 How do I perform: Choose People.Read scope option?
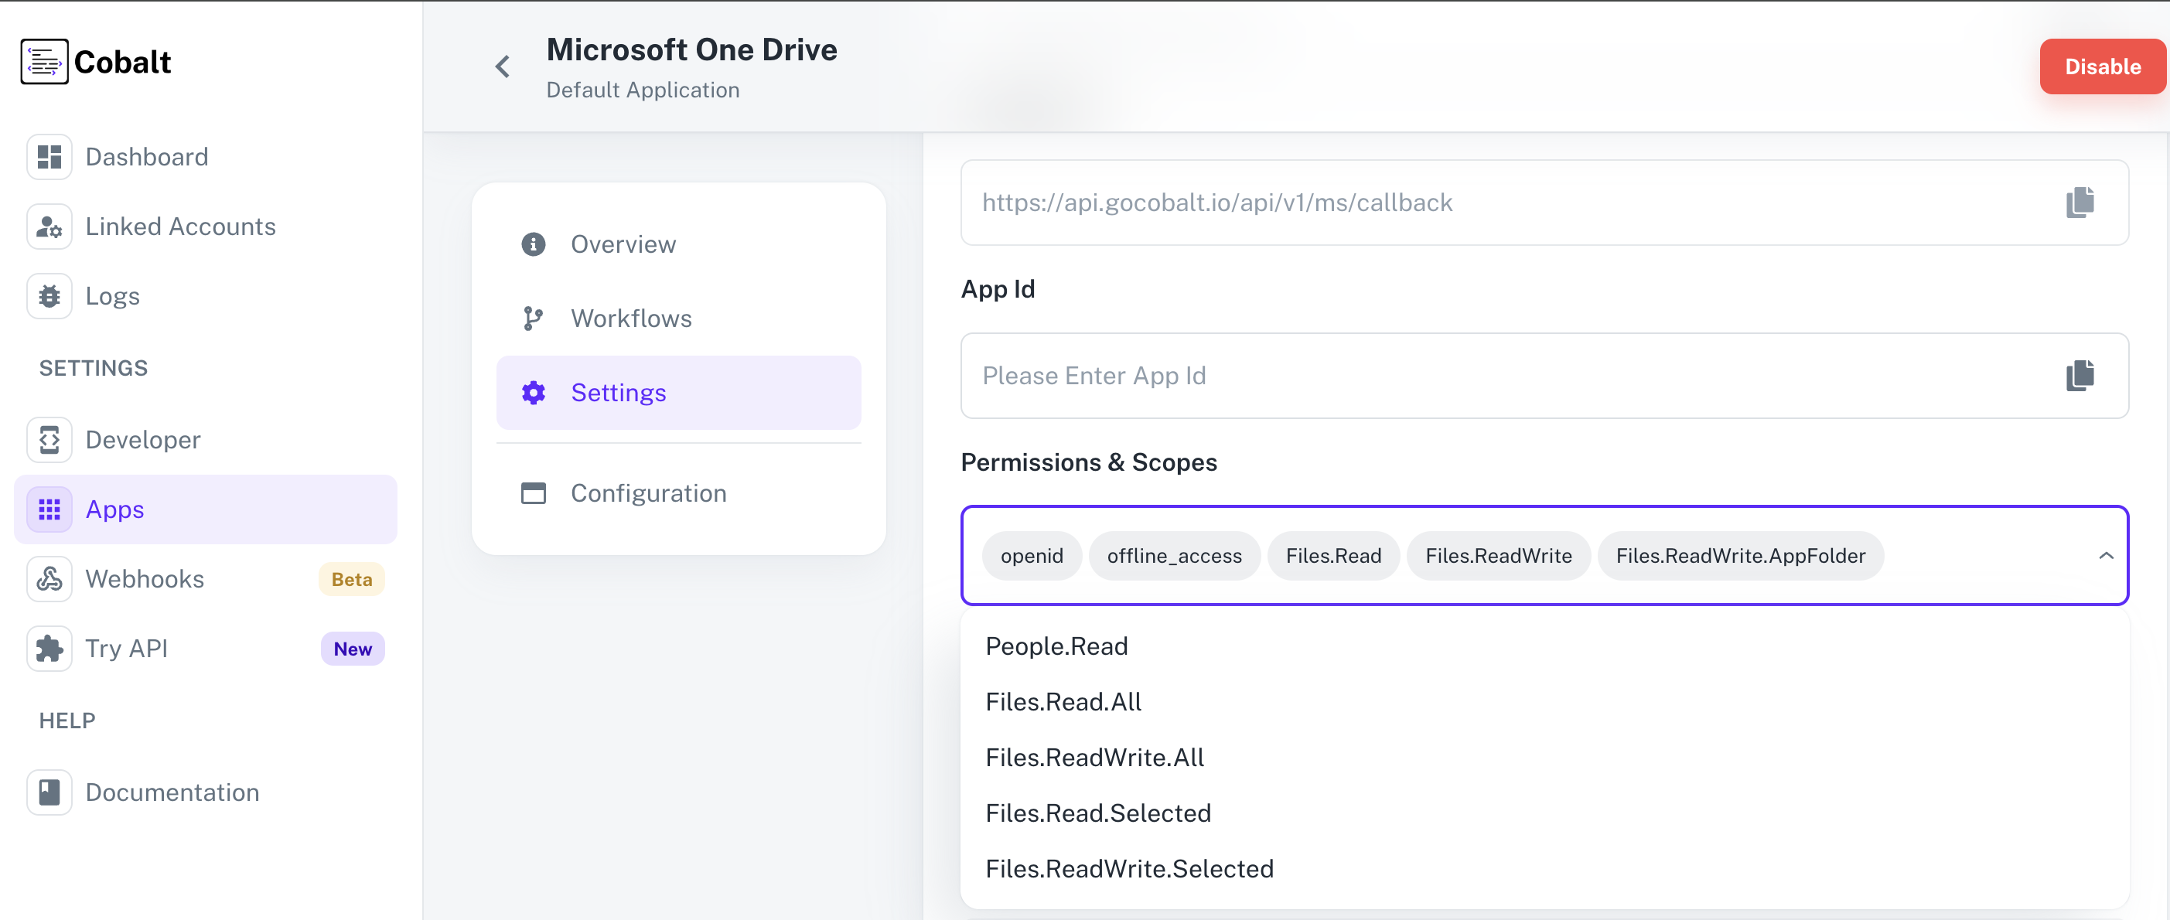[x=1056, y=646]
